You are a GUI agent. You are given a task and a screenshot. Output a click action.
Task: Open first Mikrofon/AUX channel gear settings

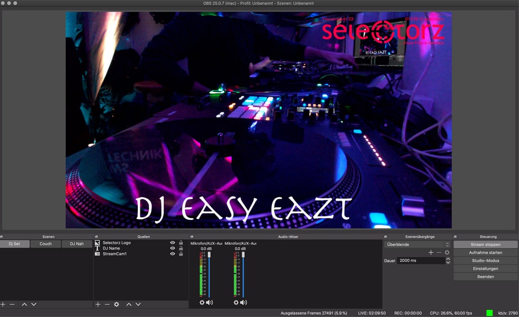(202, 302)
